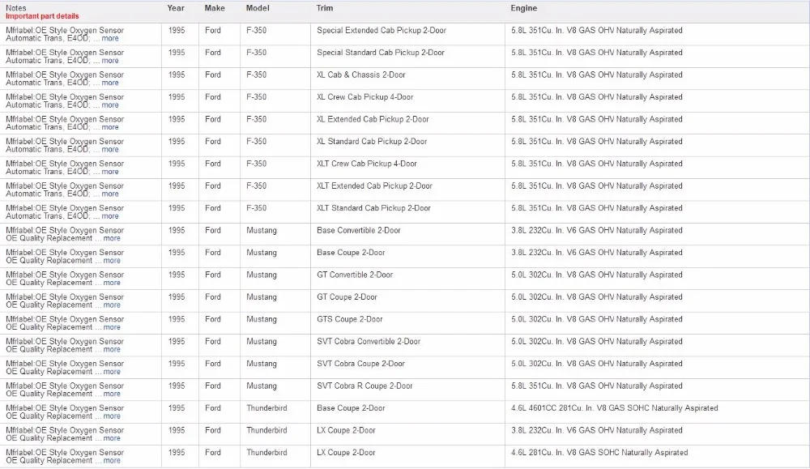
Task: Click 'Thunderbird' model in the Base Coupe row
Action: coord(266,408)
